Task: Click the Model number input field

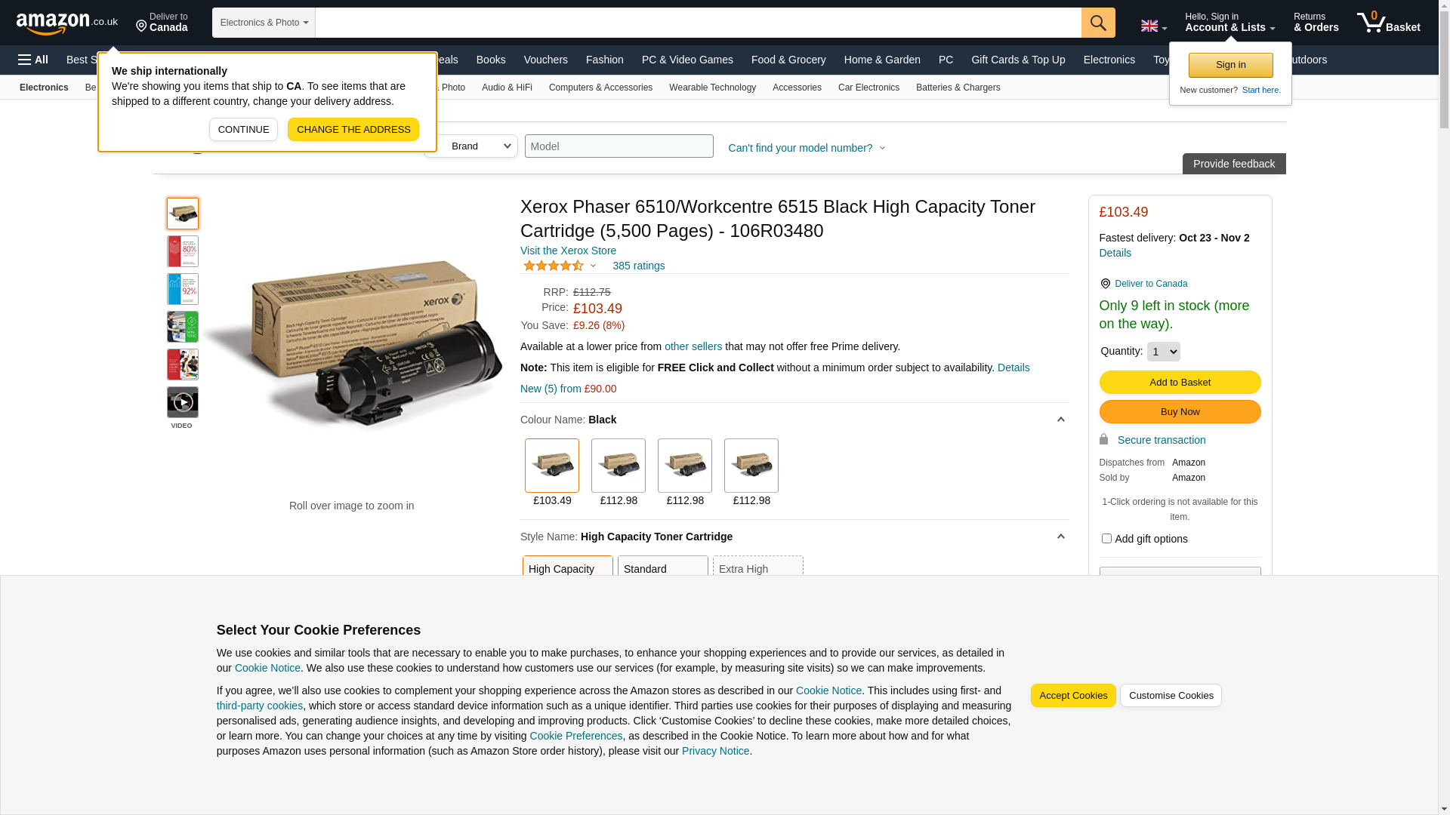Action: coord(619,146)
